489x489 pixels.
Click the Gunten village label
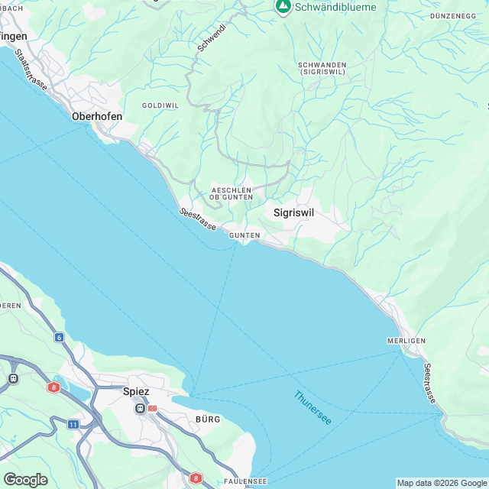[x=244, y=235]
